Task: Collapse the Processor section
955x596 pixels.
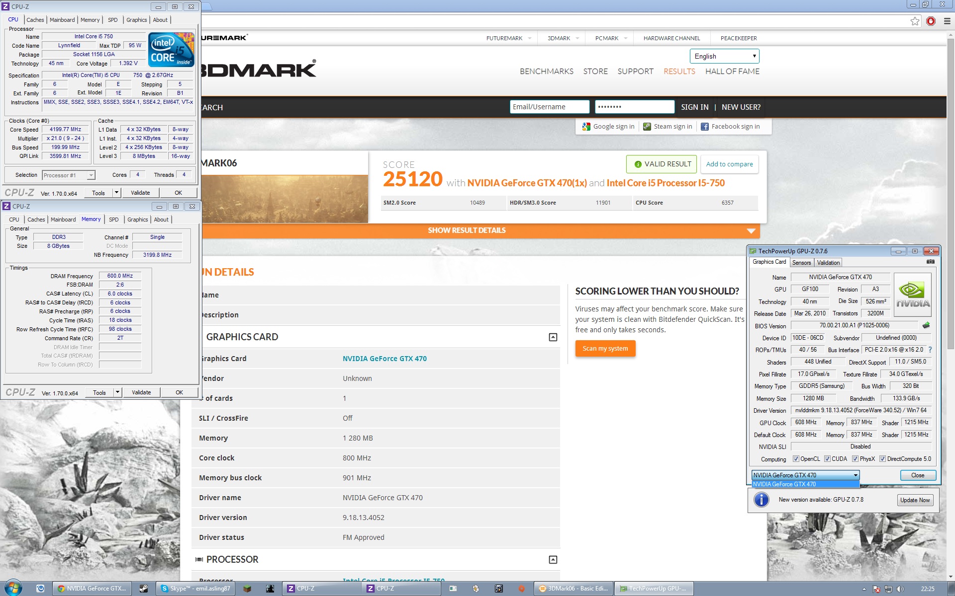Action: tap(553, 560)
